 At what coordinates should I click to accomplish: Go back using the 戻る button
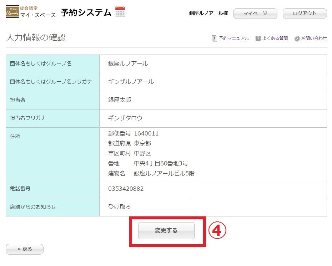[x=25, y=249]
